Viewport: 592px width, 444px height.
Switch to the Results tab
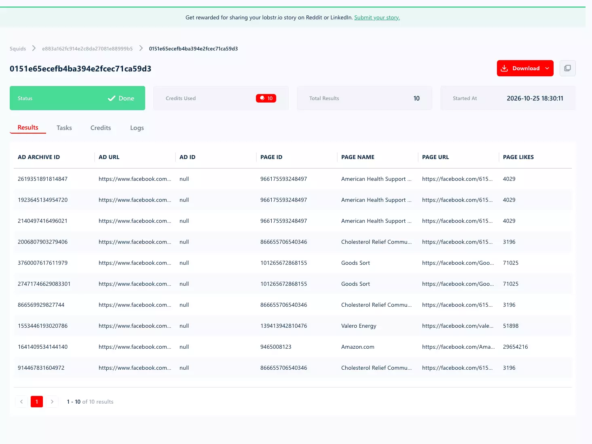[28, 128]
